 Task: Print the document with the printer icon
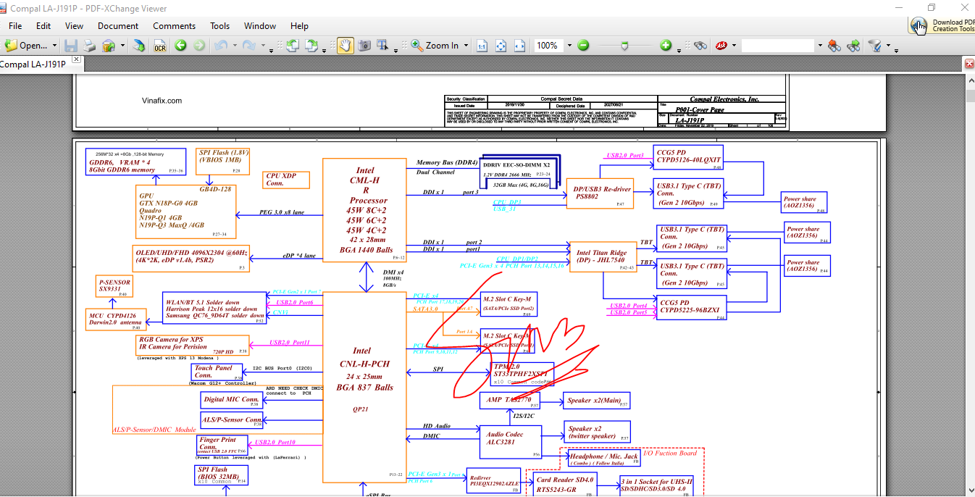point(90,46)
